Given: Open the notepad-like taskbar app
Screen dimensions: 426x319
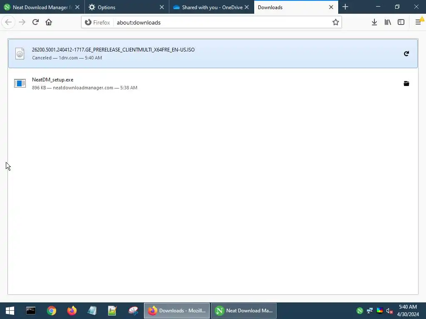Looking at the screenshot, I should click(x=92, y=311).
